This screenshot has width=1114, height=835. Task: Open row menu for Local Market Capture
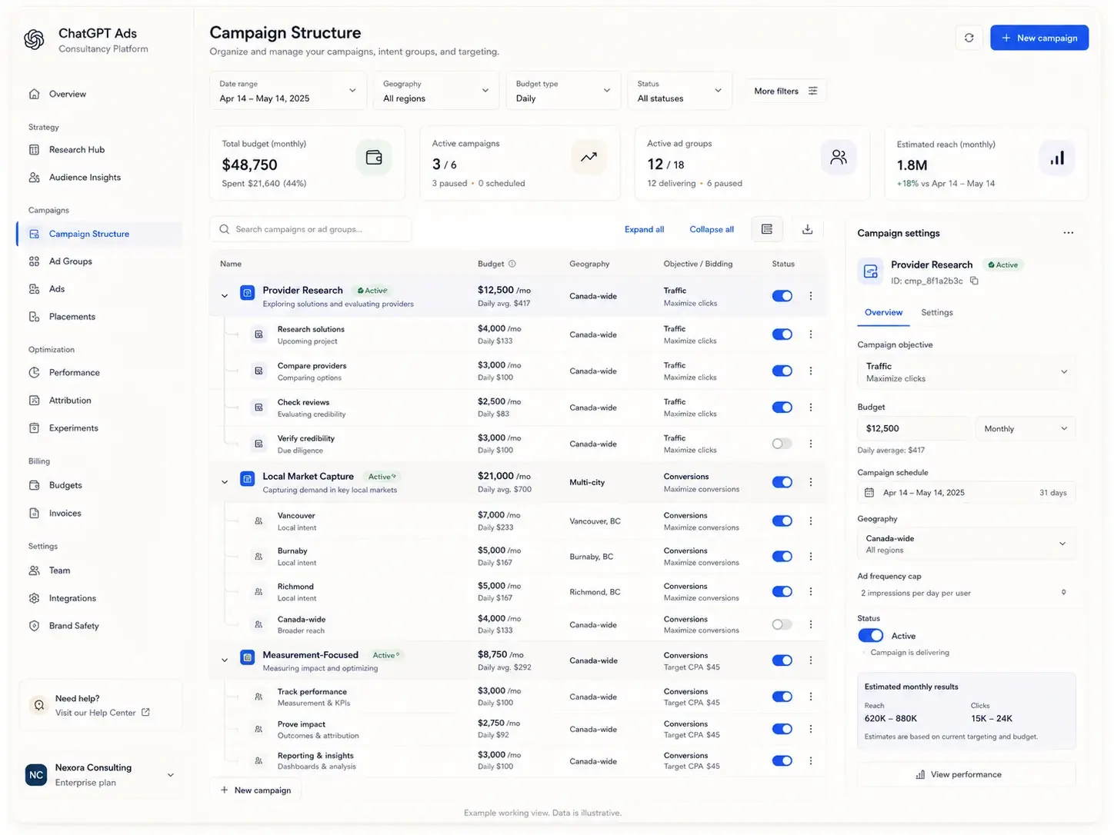click(810, 482)
